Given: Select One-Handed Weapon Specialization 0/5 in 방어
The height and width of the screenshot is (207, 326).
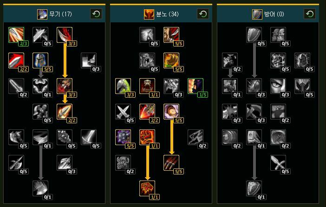Looking at the screenshot, I should [278, 163].
